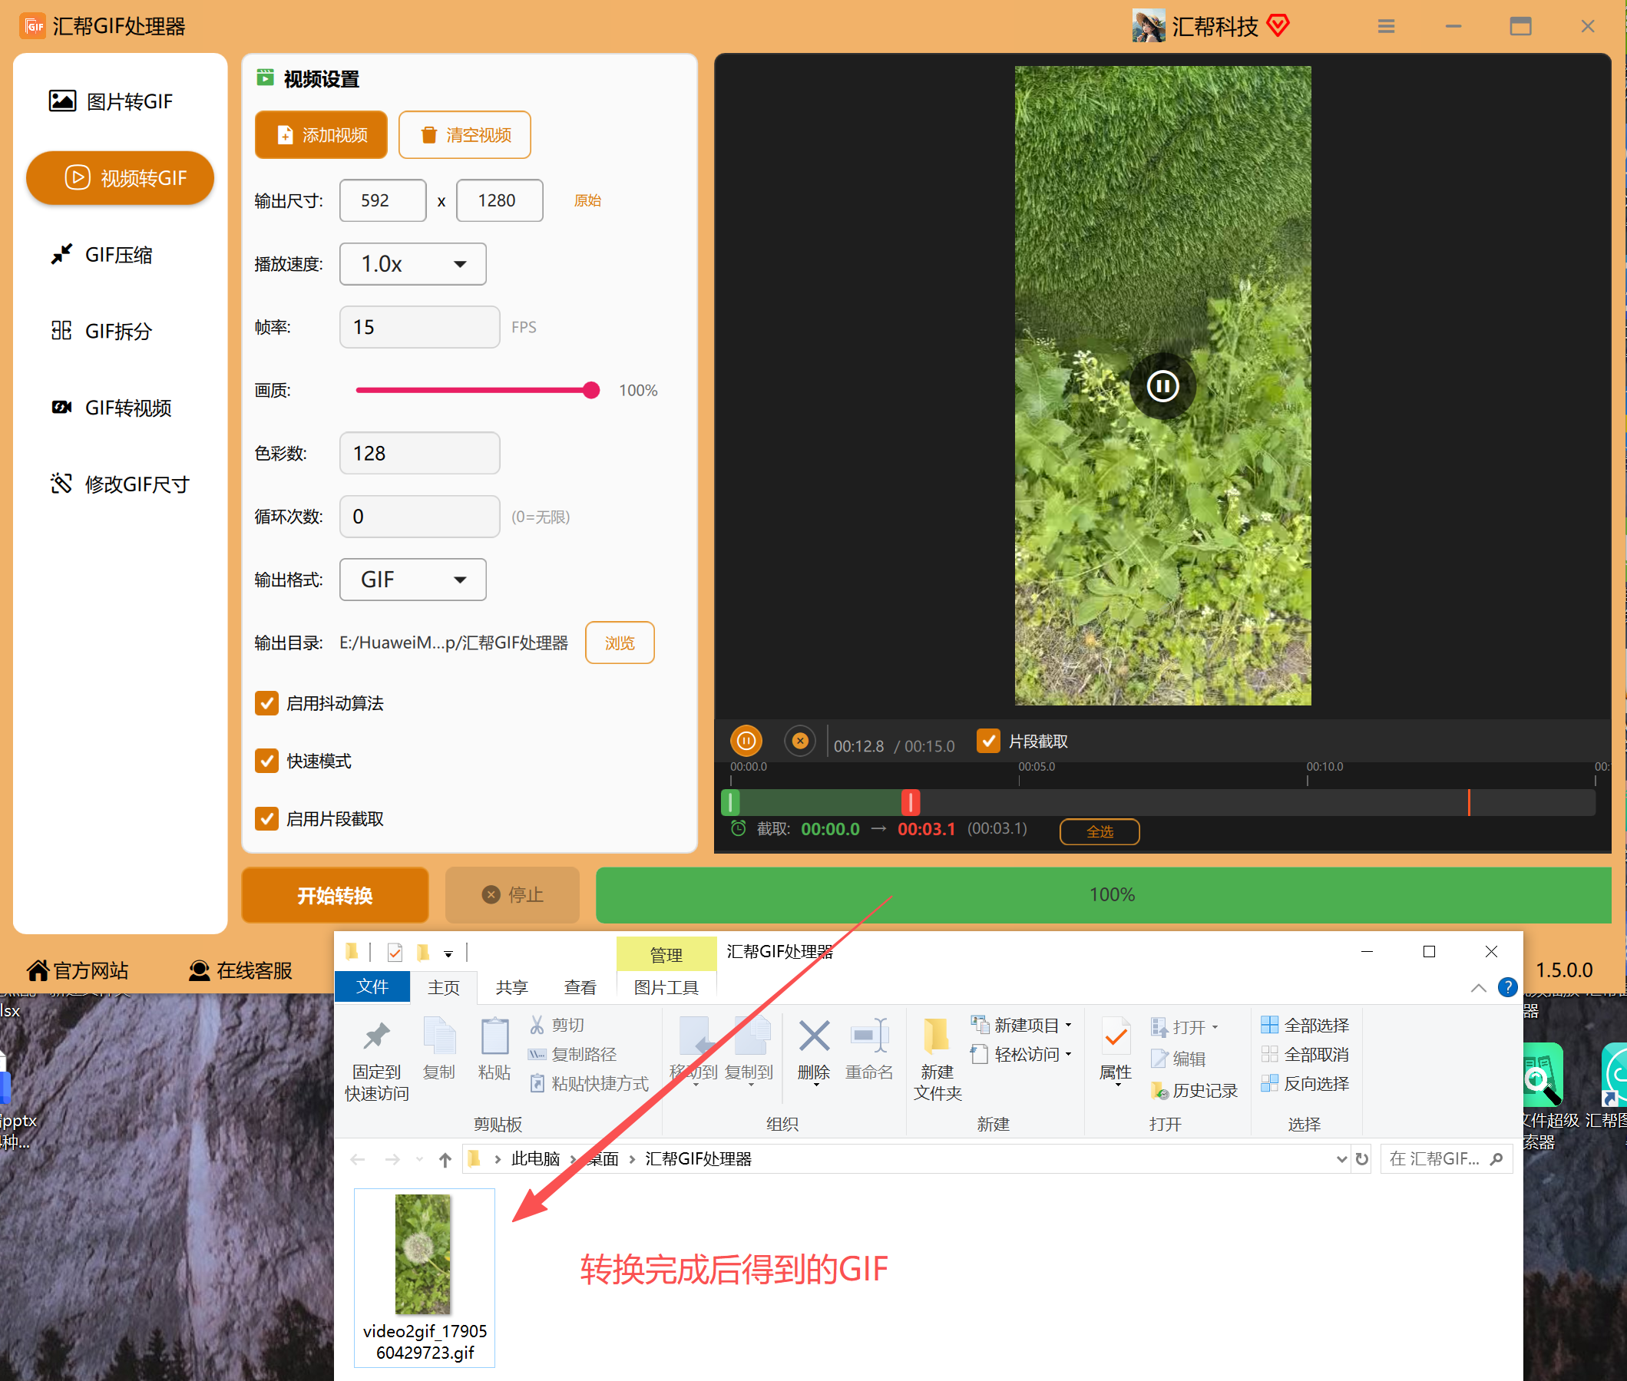Select the 视频转GIF sidebar tool

coord(120,178)
